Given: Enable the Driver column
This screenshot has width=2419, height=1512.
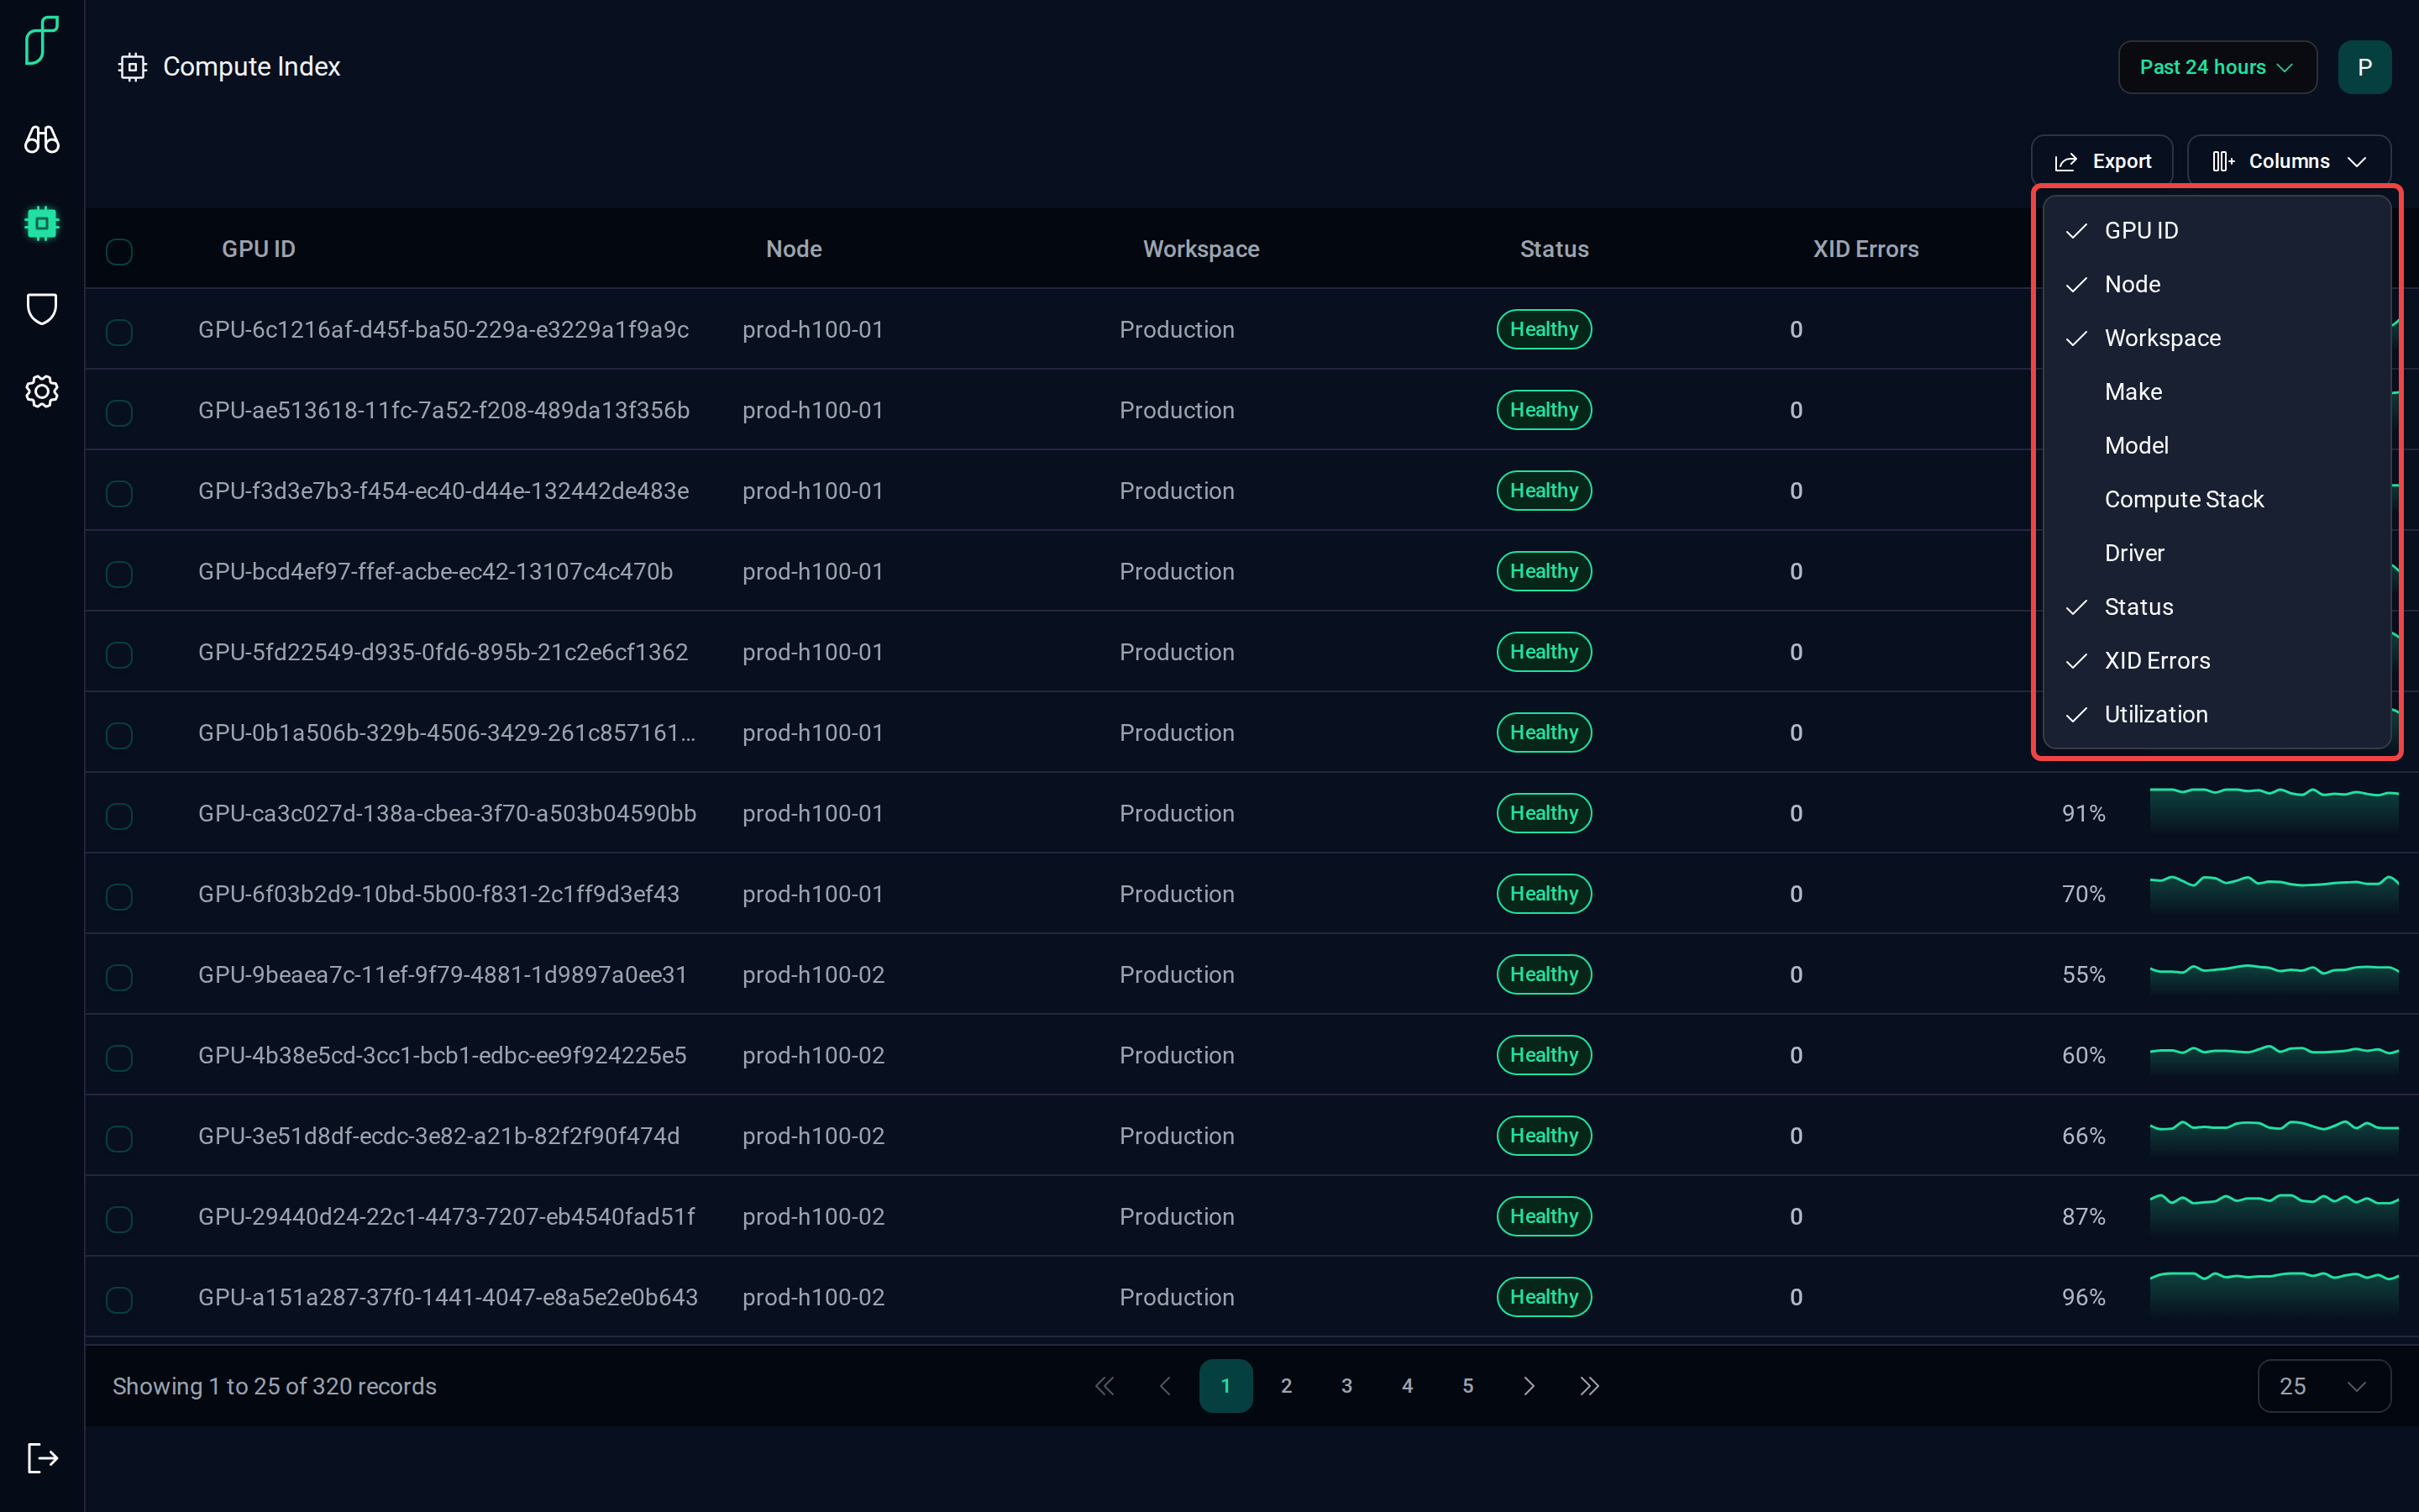Looking at the screenshot, I should coord(2217,553).
